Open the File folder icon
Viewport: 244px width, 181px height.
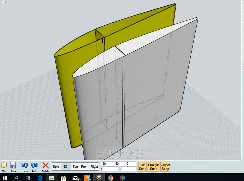pyautogui.click(x=4, y=165)
